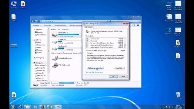The height and width of the screenshot is (109, 194).
Task: Enable System archived Windows Error Reports checkbox
Action: pos(87,45)
